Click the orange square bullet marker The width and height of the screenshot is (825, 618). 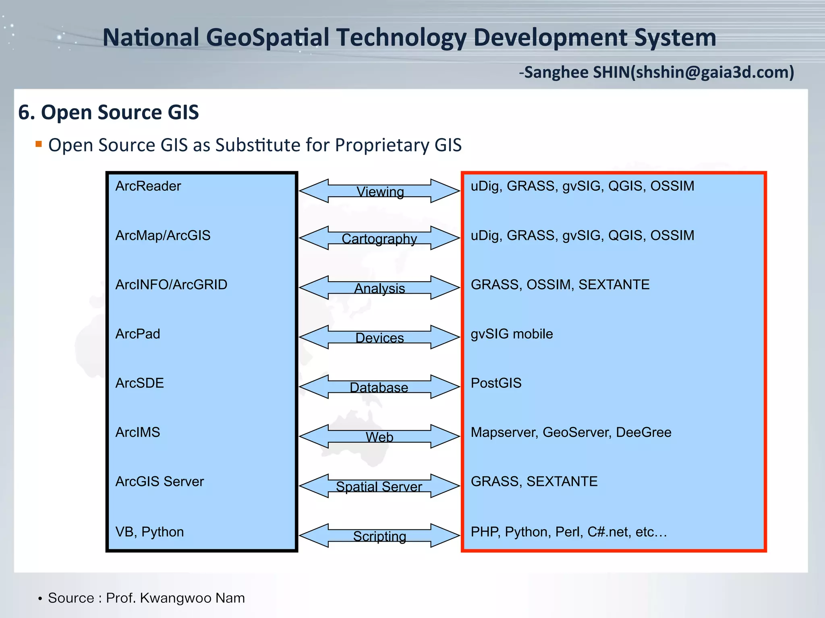39,144
